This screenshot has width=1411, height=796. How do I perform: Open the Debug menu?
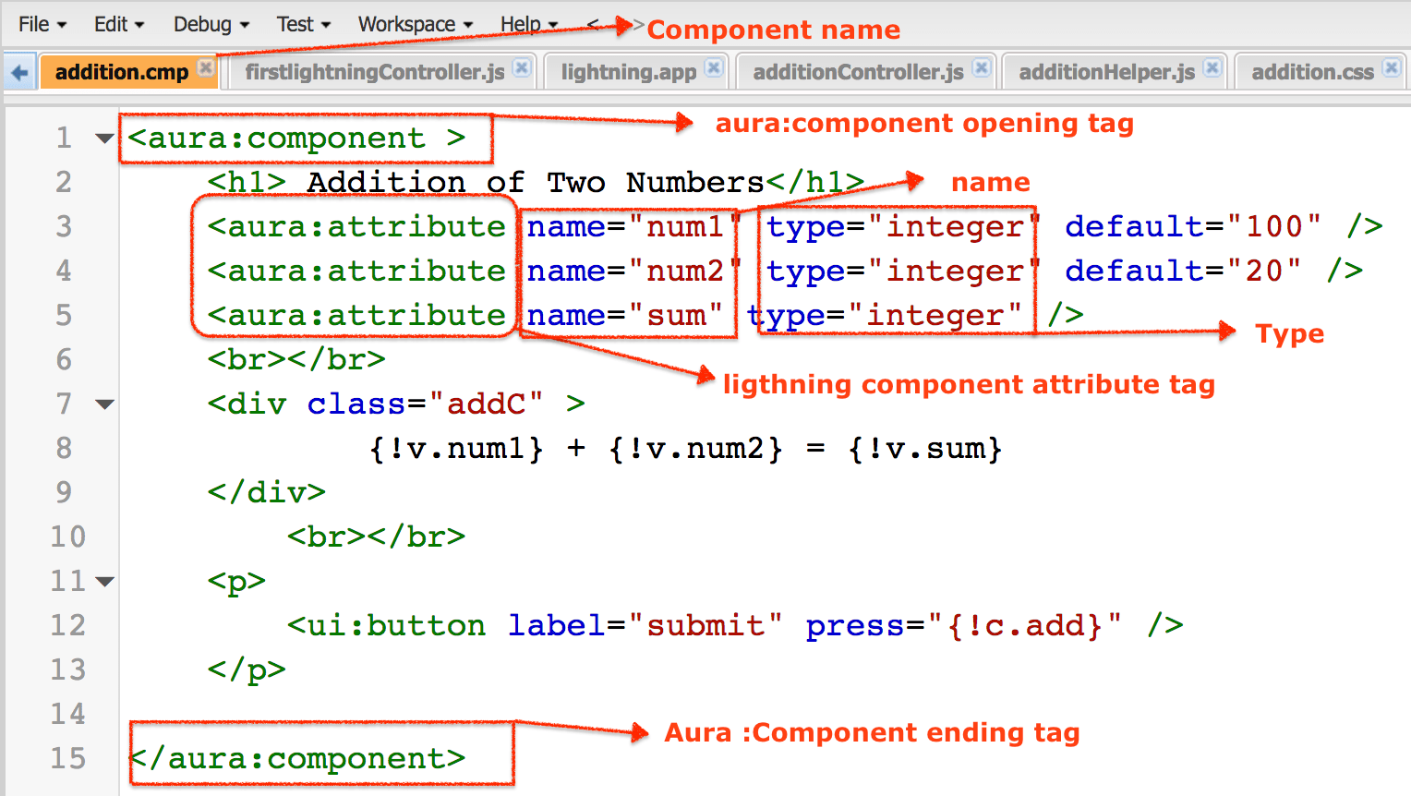[202, 24]
